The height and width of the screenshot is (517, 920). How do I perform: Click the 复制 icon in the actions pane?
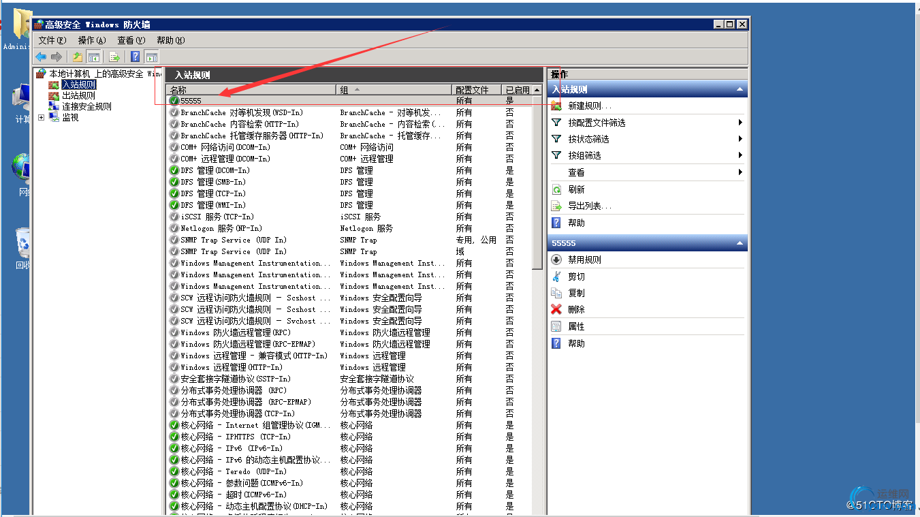pos(556,293)
